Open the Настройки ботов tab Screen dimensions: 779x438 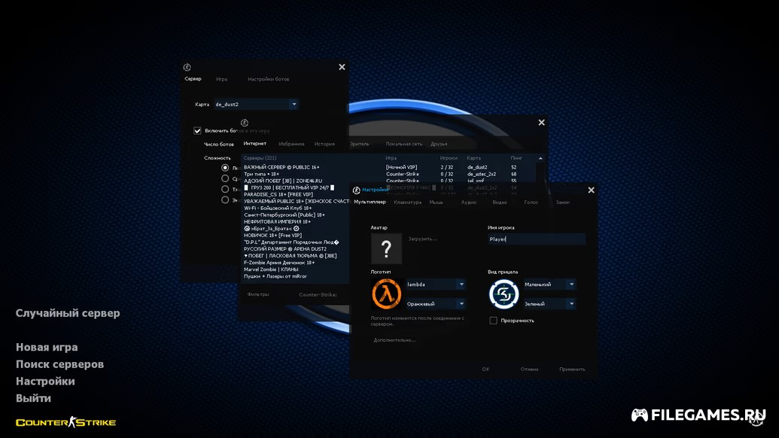(268, 80)
